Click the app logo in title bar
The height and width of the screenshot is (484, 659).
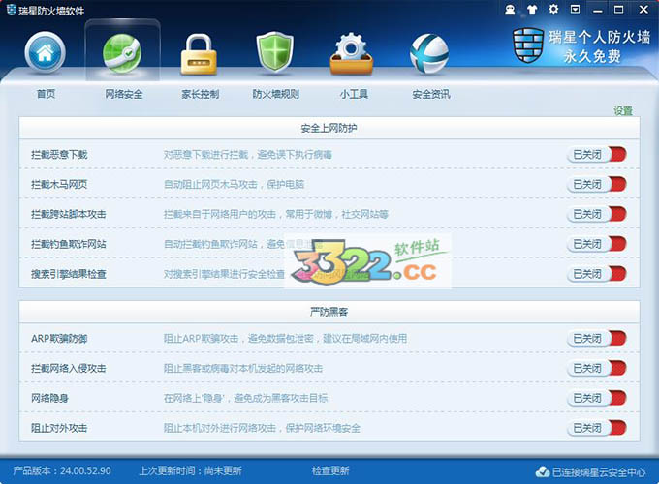[x=12, y=10]
